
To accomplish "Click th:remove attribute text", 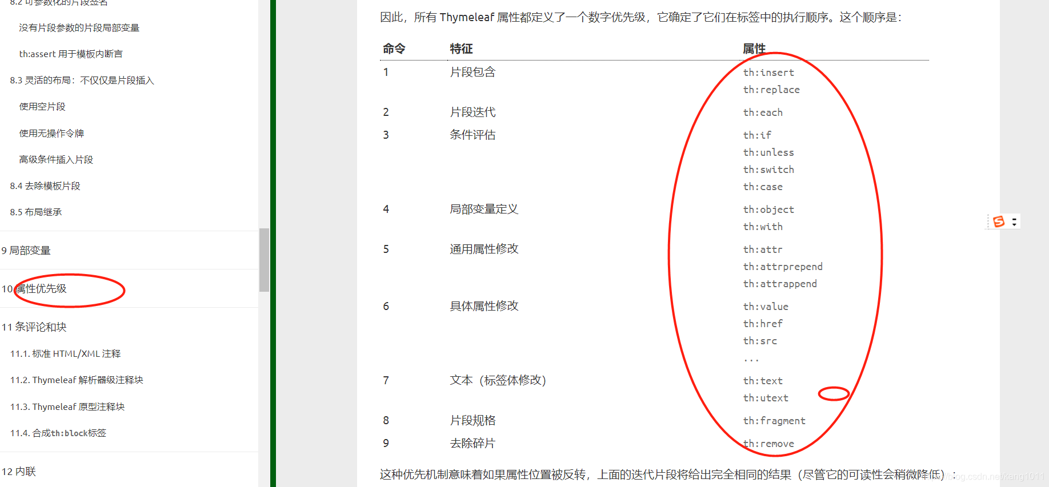I will point(768,444).
